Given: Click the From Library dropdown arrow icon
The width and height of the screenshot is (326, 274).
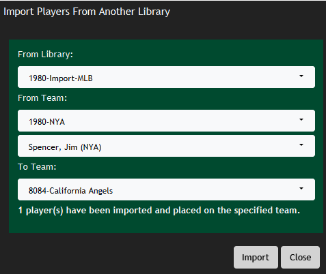Looking at the screenshot, I should [301, 76].
